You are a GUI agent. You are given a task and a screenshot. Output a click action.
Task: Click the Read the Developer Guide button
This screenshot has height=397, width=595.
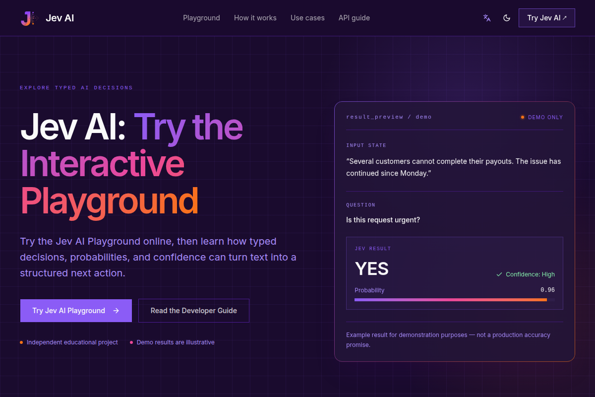[x=194, y=311]
